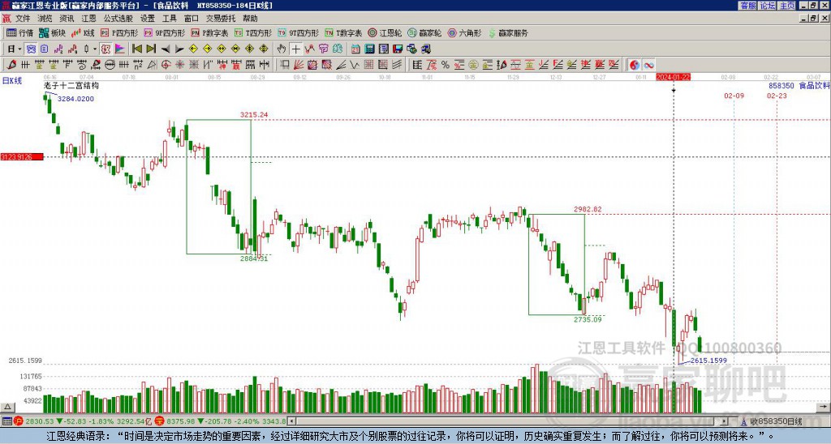Open the 六角形 hexagon tool
Screen dimensions: 831x444
pyautogui.click(x=464, y=32)
